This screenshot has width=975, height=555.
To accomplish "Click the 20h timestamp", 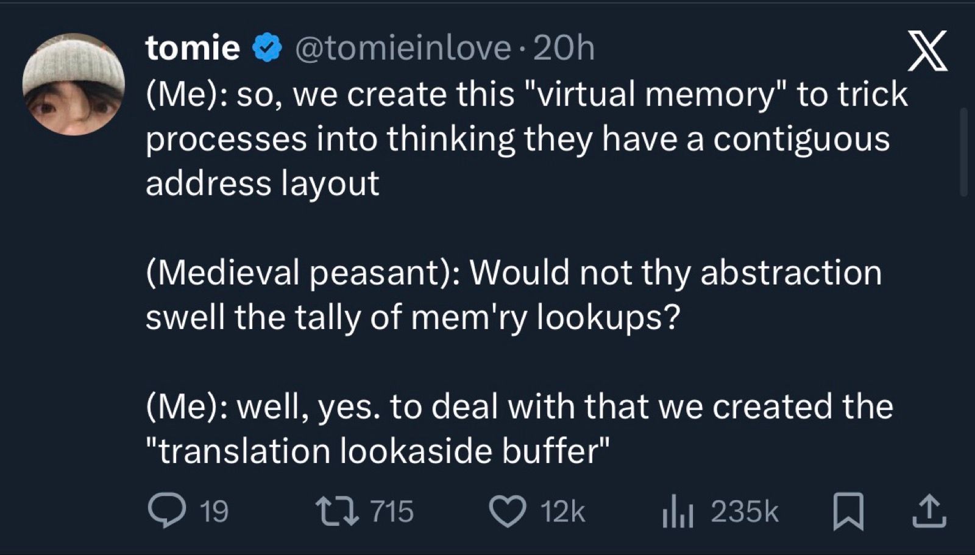I will [x=564, y=48].
